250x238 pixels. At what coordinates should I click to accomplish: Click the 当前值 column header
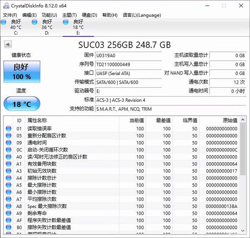pyautogui.click(x=132, y=120)
